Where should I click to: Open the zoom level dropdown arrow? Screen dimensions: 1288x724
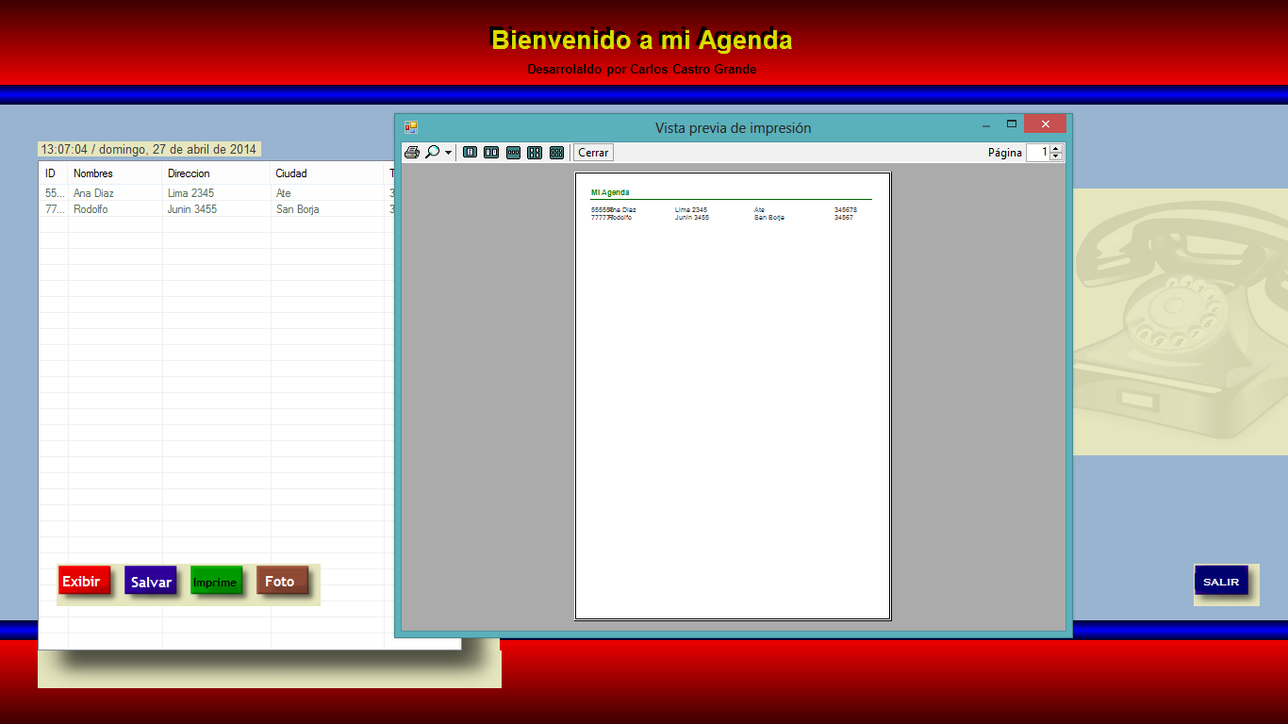(x=448, y=152)
